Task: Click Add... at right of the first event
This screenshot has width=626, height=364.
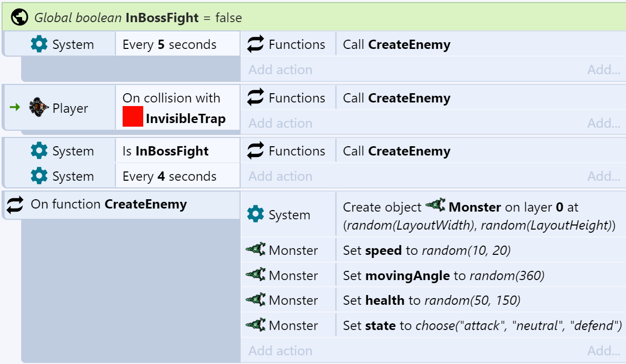Action: tap(603, 70)
